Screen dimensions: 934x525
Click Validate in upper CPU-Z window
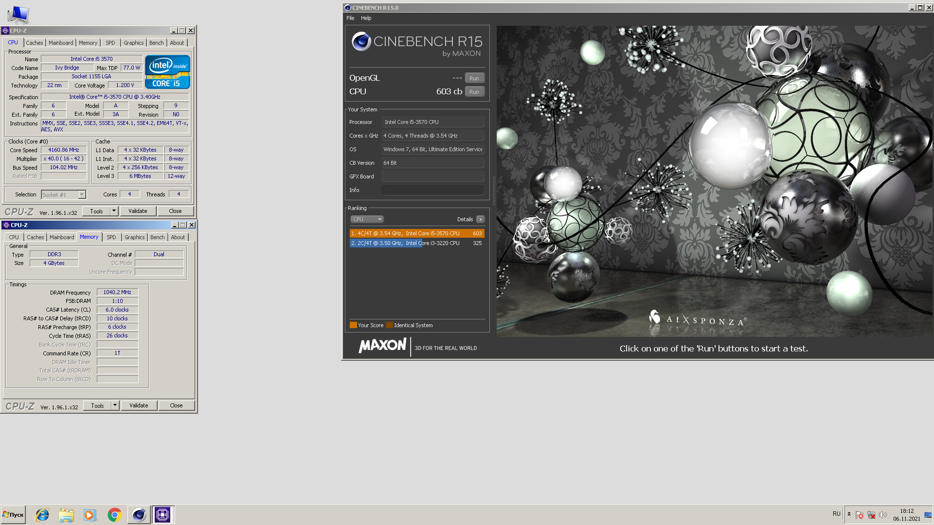pyautogui.click(x=138, y=211)
